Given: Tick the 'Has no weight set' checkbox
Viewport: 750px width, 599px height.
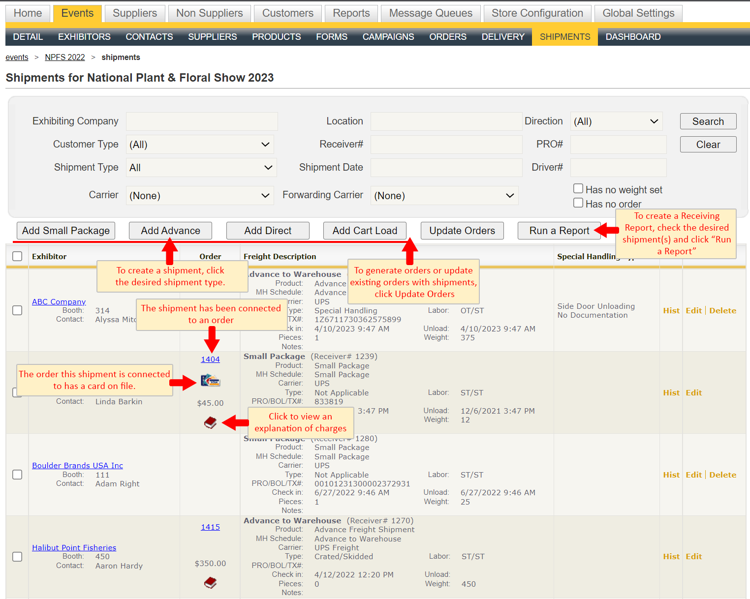Looking at the screenshot, I should point(578,189).
